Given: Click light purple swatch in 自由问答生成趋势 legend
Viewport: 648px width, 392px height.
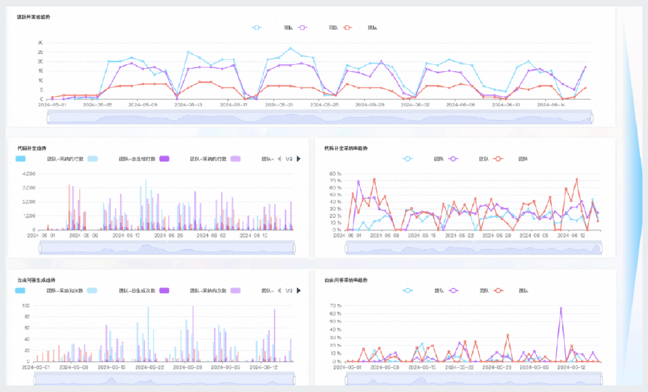Looking at the screenshot, I should (x=236, y=290).
